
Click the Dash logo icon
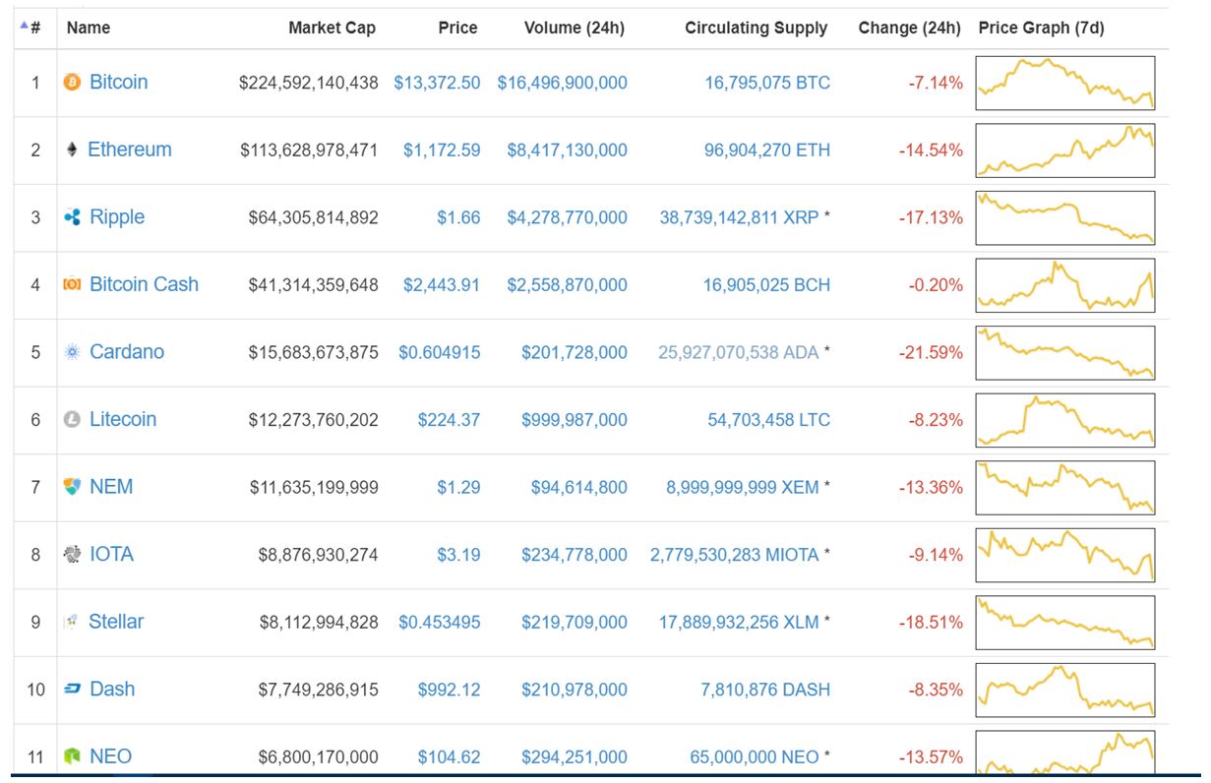tap(71, 689)
